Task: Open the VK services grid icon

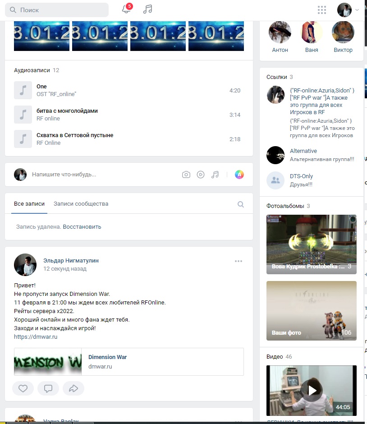Action: click(x=321, y=10)
